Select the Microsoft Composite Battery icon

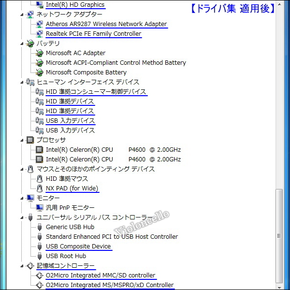pos(40,72)
